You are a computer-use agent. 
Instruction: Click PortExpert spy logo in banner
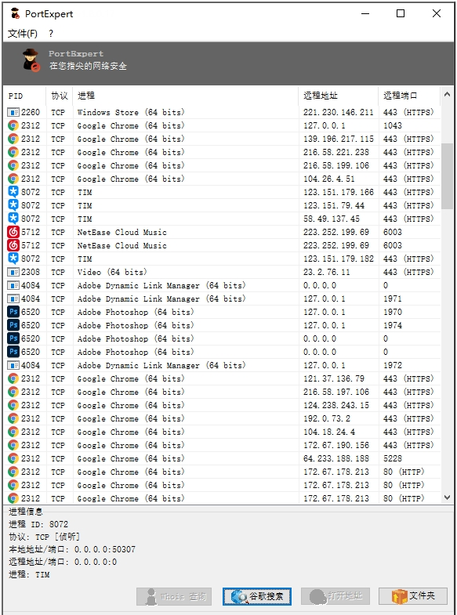[x=31, y=60]
